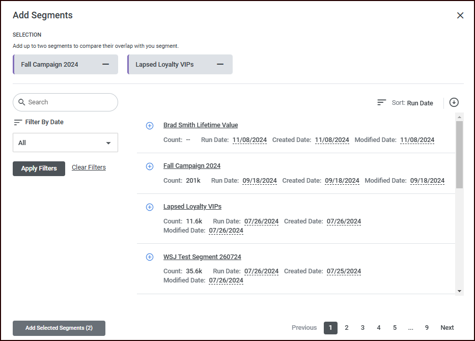Remove Lapsed Loyalty VIPs chip with minus icon

[x=220, y=65]
